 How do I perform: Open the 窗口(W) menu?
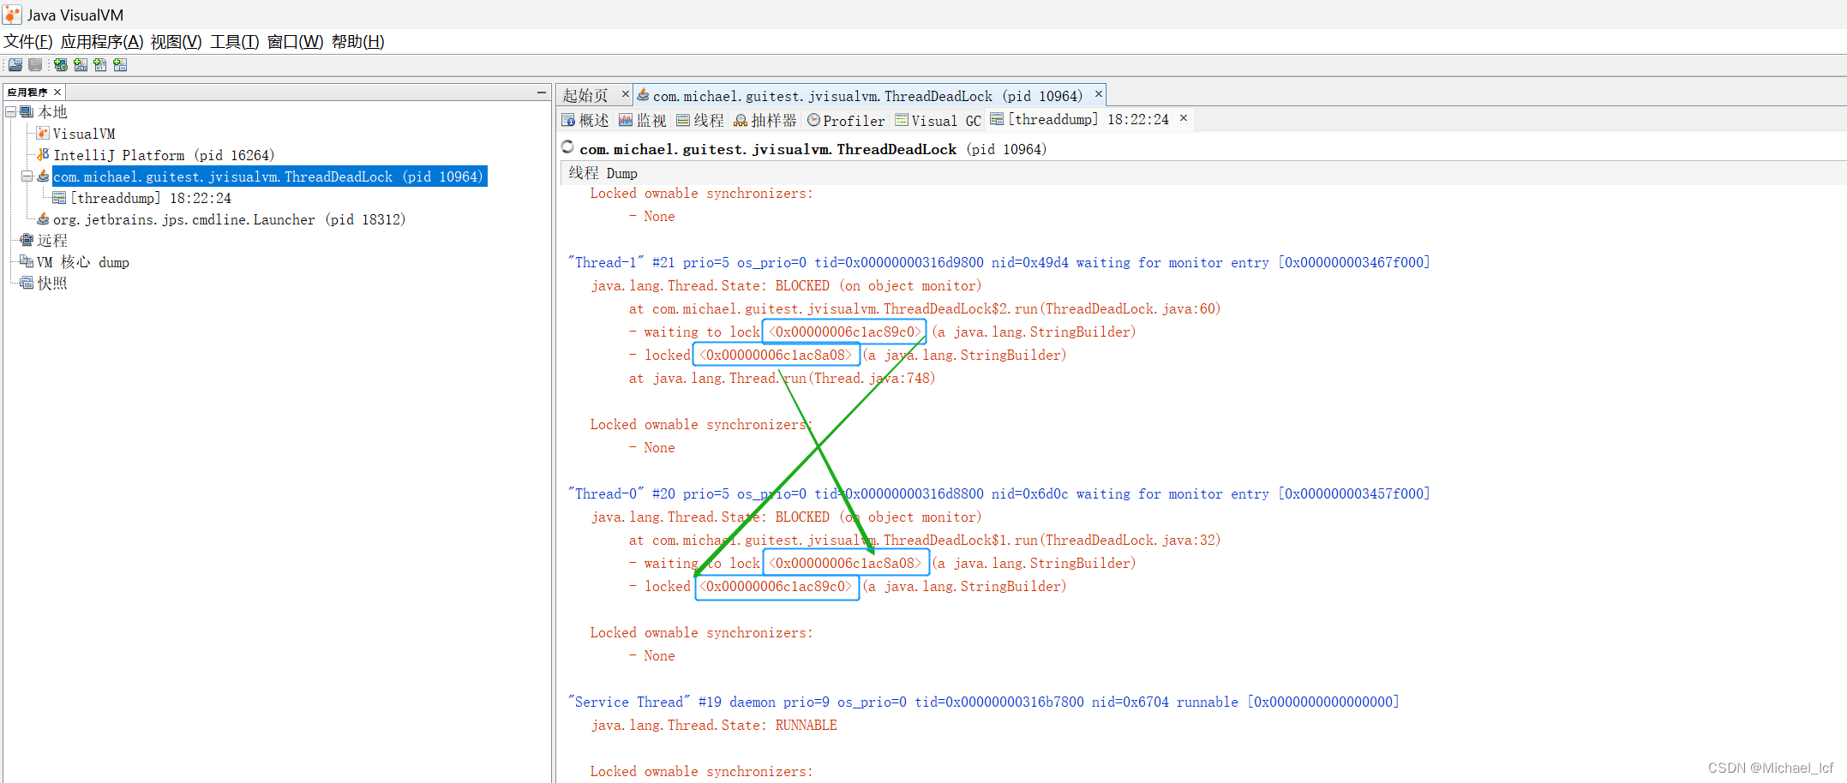pos(295,42)
